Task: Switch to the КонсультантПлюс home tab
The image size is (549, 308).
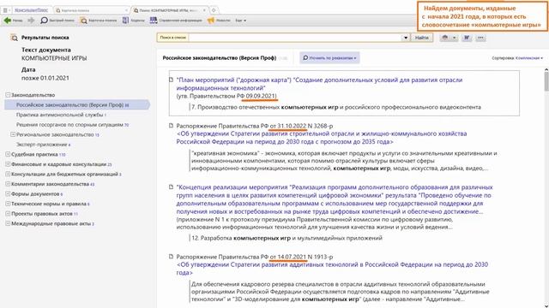Action: [32, 10]
